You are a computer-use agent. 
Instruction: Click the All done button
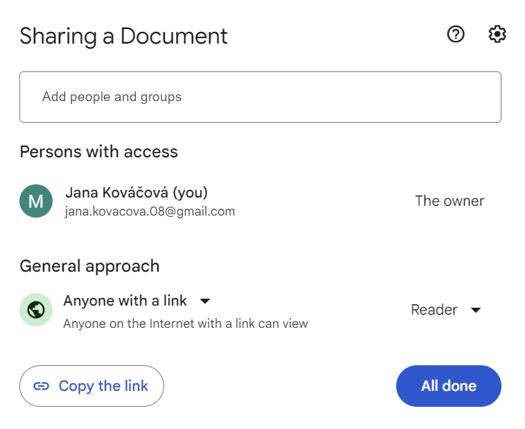(x=449, y=386)
